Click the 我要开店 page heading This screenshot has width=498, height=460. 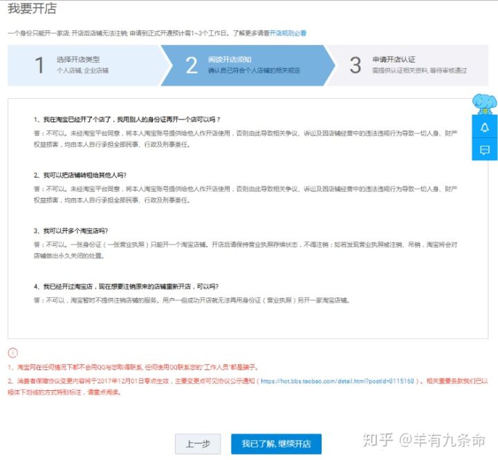[x=32, y=9]
